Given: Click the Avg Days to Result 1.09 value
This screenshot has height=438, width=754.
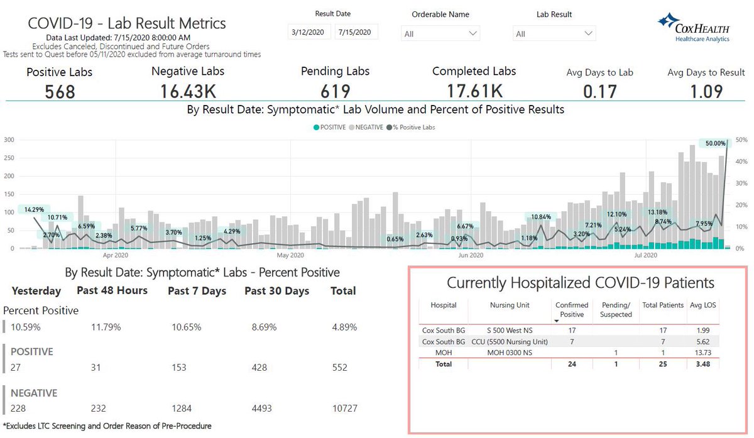Looking at the screenshot, I should pos(706,92).
